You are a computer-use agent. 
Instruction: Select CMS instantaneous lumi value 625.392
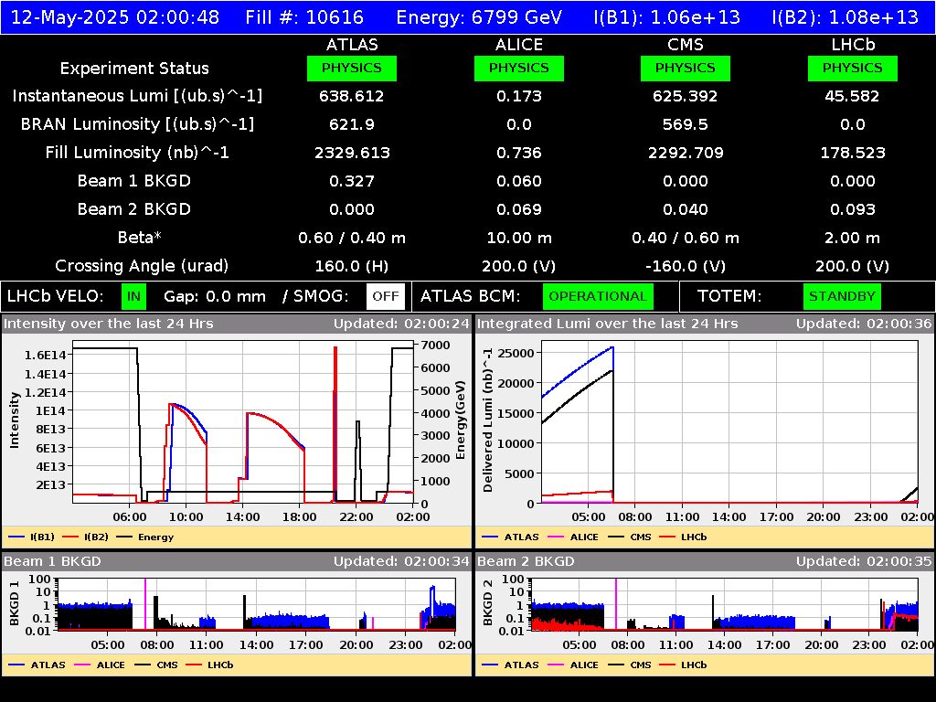point(686,96)
